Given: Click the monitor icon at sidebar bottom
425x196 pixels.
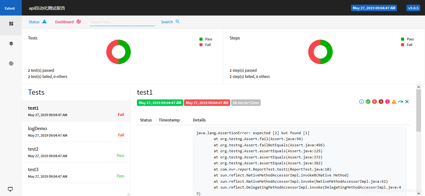Looking at the screenshot, I should [10, 189].
